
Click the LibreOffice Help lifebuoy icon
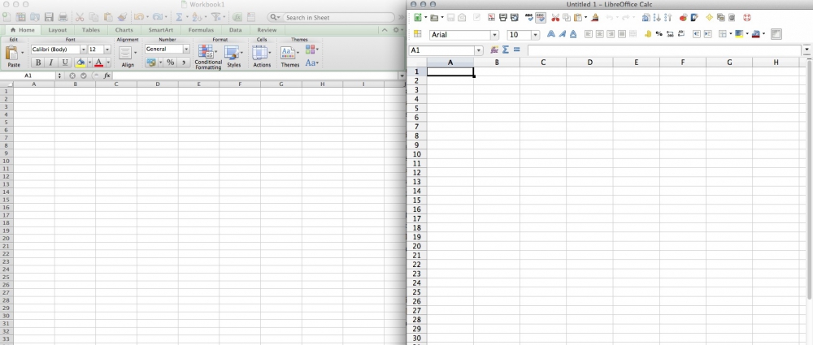pos(746,17)
